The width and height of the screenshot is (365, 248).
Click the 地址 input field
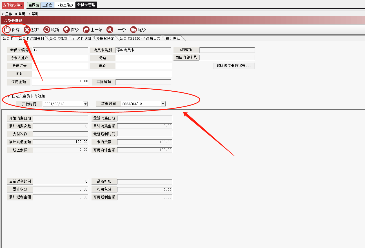pyautogui.click(x=102, y=74)
